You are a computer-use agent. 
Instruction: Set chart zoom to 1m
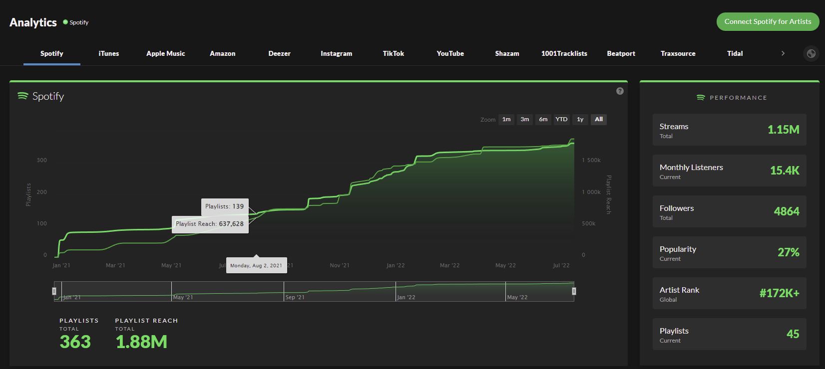506,119
